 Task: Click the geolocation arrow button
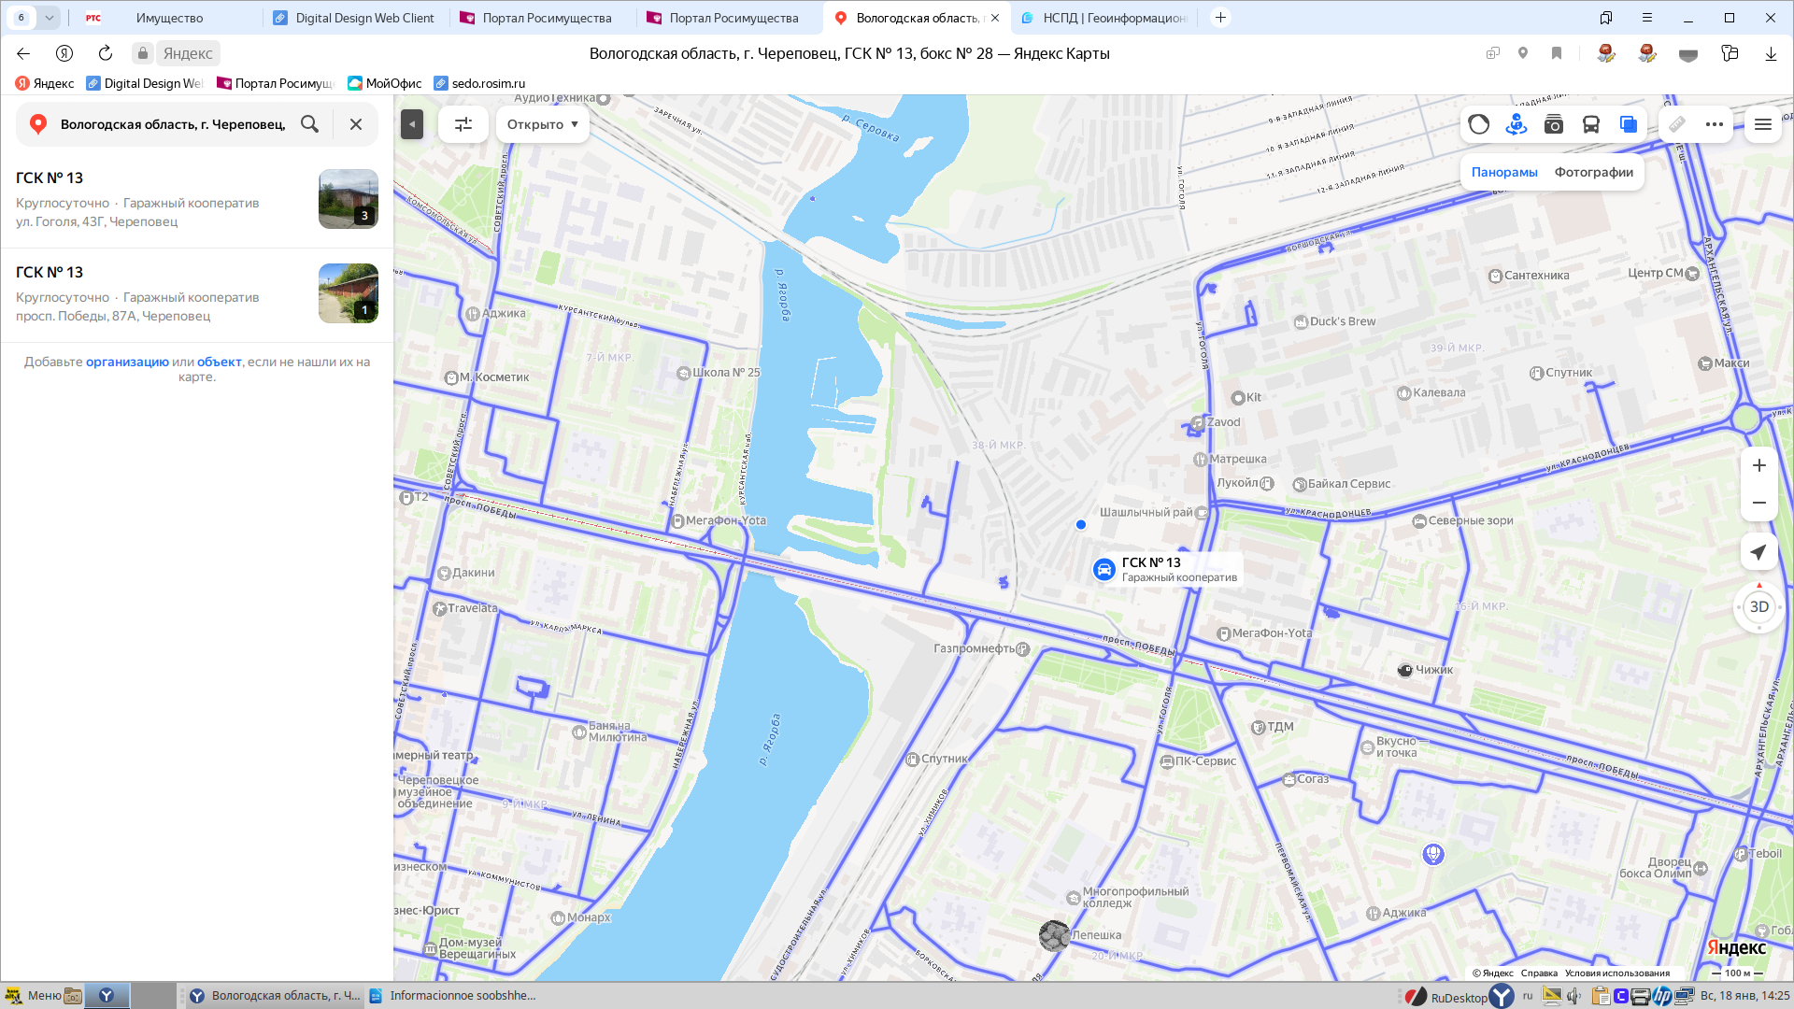(1758, 552)
